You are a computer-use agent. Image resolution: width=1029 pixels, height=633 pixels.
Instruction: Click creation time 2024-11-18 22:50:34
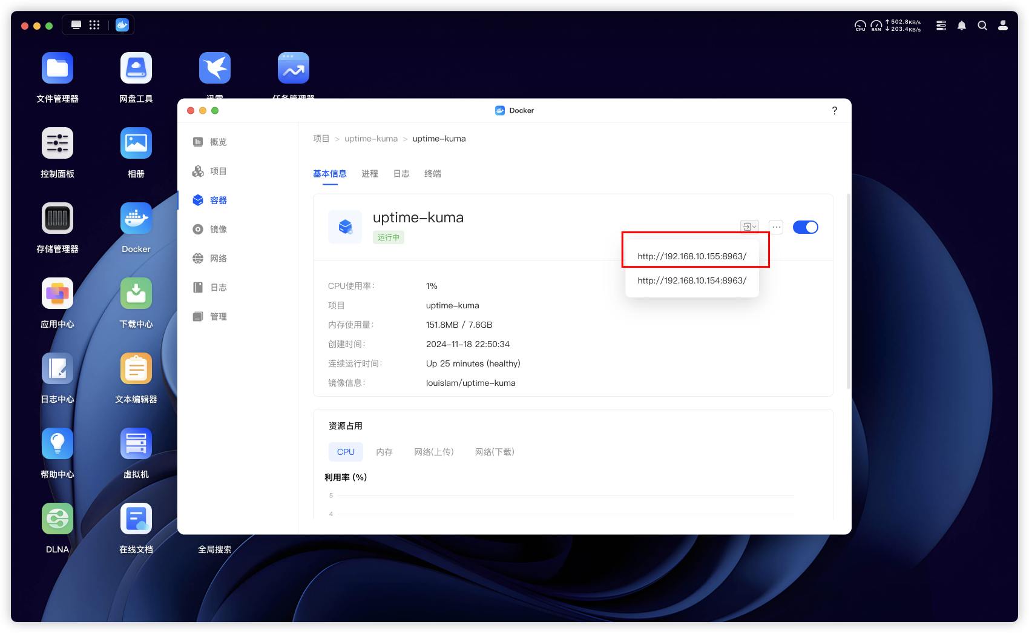pyautogui.click(x=468, y=344)
